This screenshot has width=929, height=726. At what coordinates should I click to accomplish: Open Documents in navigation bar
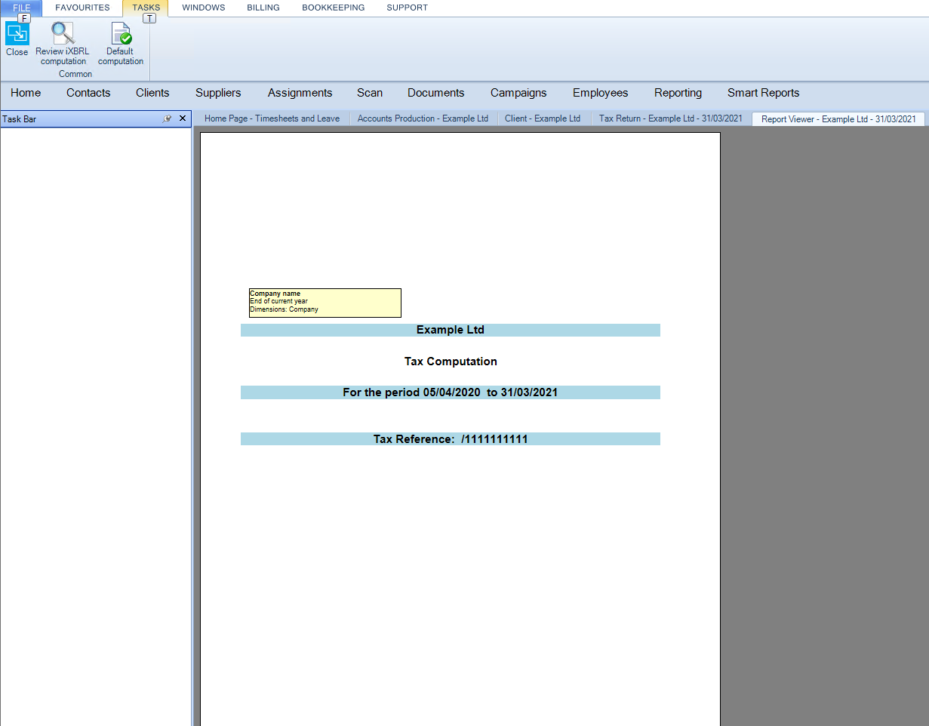coord(435,93)
